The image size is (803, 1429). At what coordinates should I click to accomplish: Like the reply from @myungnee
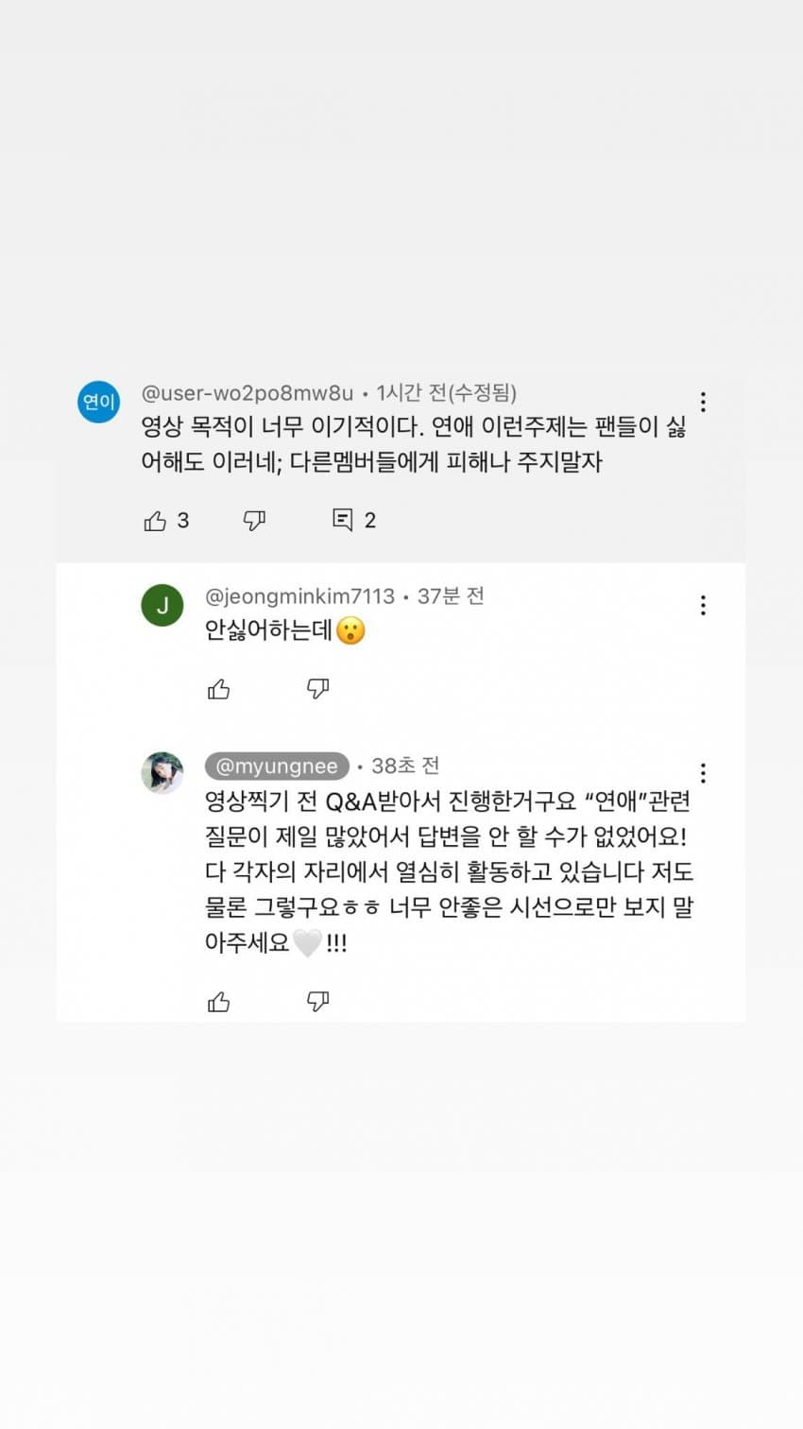click(218, 1002)
